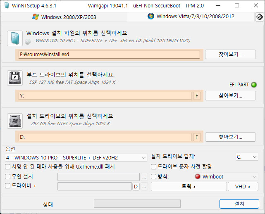Click ellipsis button beside unattended field
Viewport: 265px width, 214px height.
pos(144,177)
